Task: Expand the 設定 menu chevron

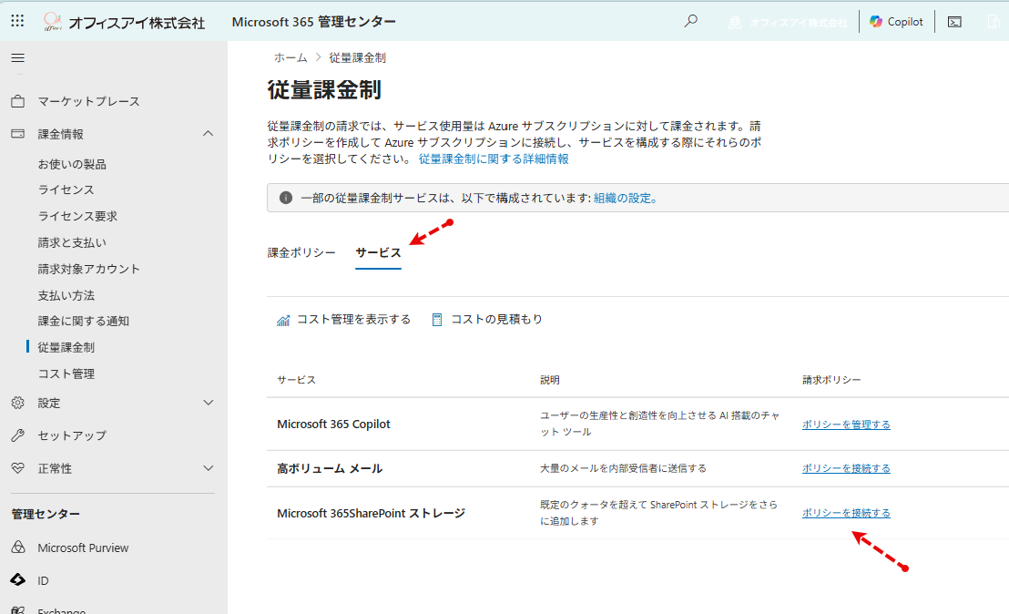Action: pyautogui.click(x=208, y=403)
